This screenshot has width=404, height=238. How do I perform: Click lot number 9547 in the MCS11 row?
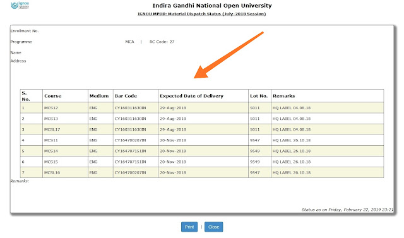pyautogui.click(x=254, y=140)
